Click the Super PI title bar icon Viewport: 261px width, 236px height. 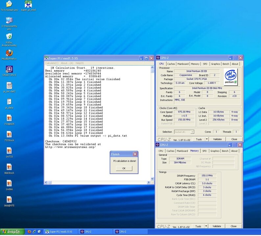click(x=46, y=58)
